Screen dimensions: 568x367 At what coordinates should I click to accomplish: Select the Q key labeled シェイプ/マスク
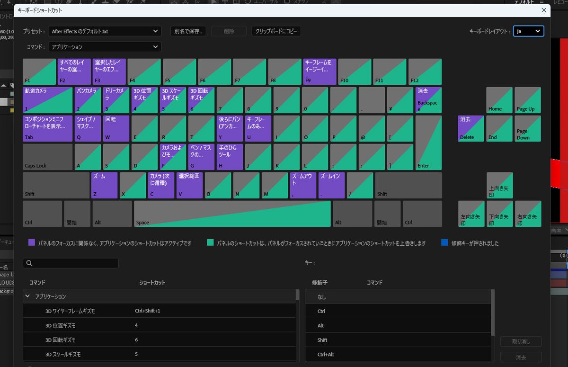[88, 128]
